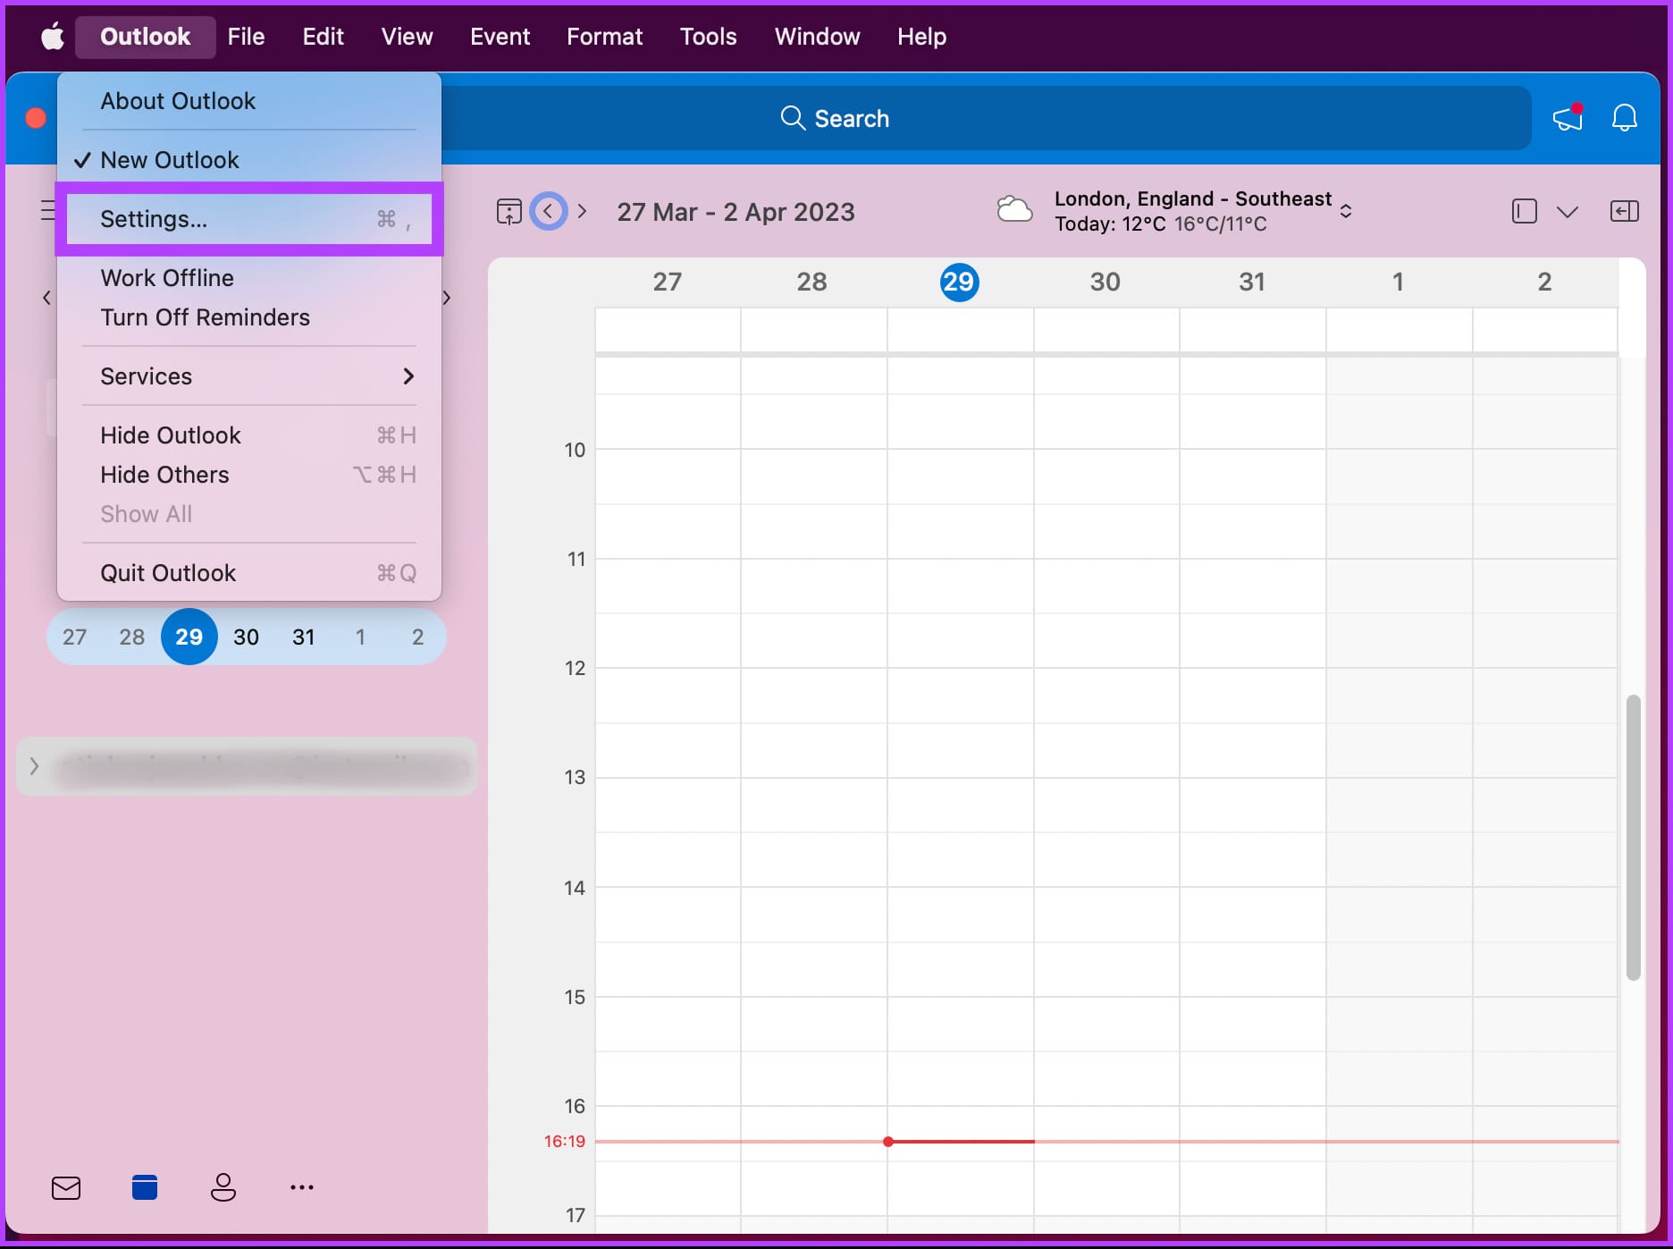Open the Tools menu in menu bar

coord(708,37)
